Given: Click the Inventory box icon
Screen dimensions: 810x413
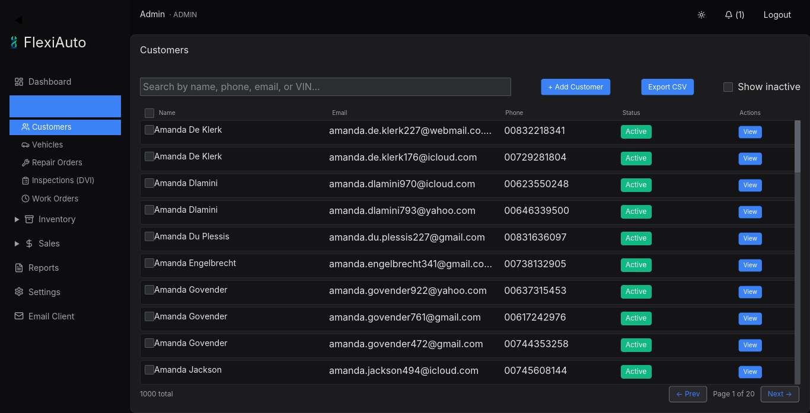Looking at the screenshot, I should pos(29,219).
